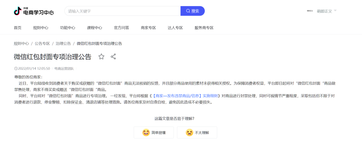Click the 这篇文章是否易于理解？ question text
This screenshot has width=362, height=145.
[174, 119]
